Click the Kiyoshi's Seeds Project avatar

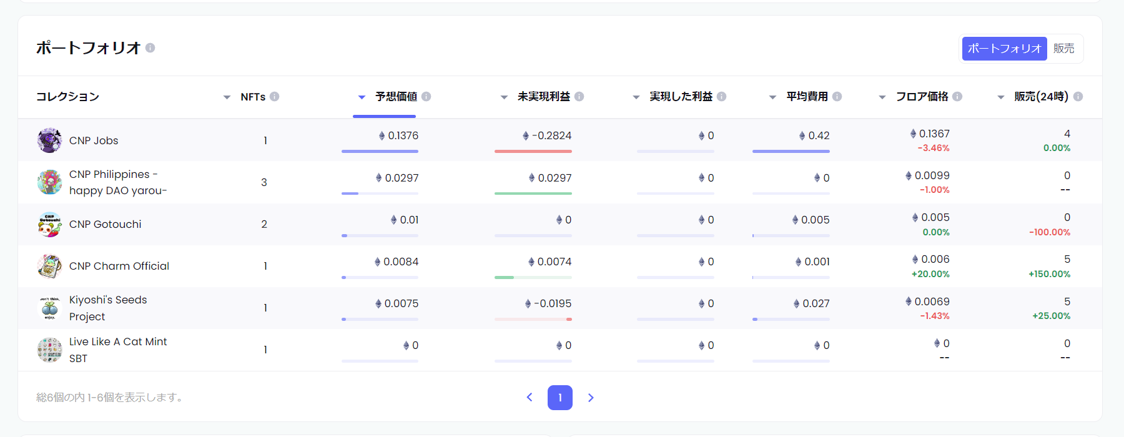49,308
